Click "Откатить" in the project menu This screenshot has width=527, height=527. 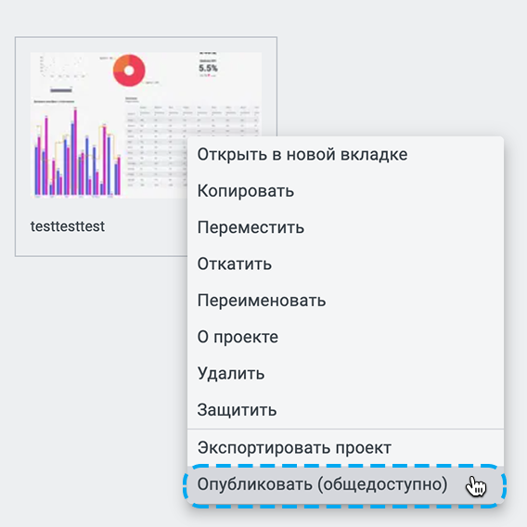[345, 263]
